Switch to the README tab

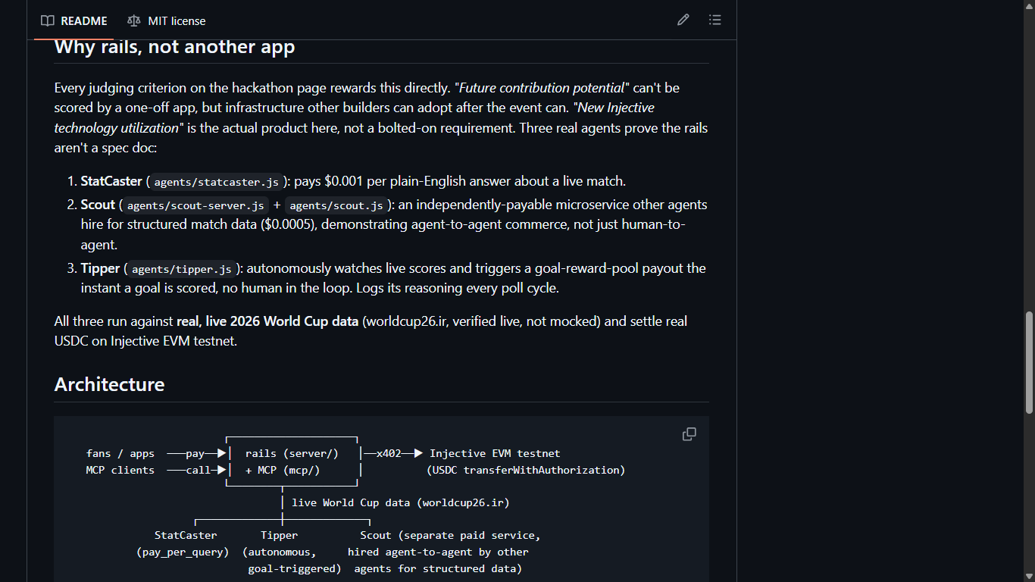(74, 20)
